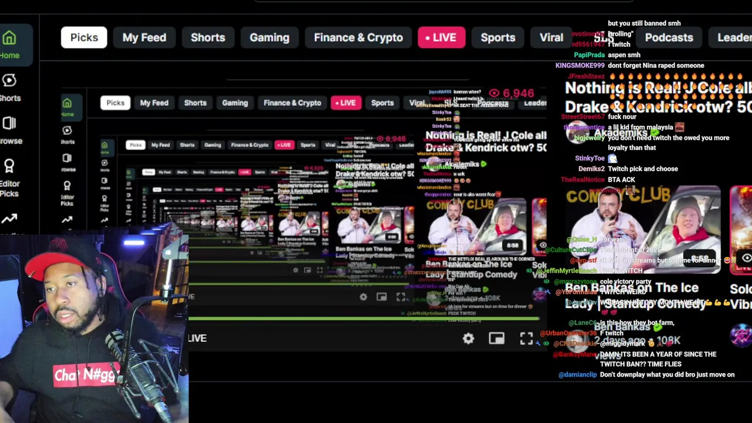The width and height of the screenshot is (752, 423).
Task: Click the 'Nothing is Real! J Cole' stream title
Action: [x=658, y=98]
